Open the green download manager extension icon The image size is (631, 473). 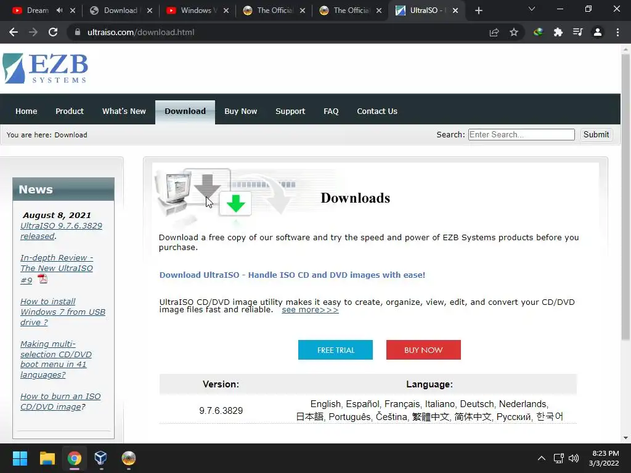538,32
